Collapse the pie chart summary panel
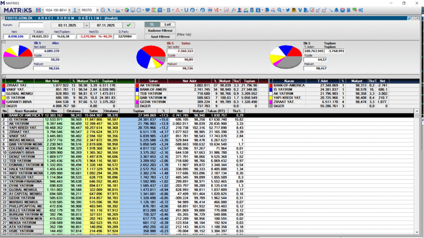Image resolution: width=424 pixels, height=238 pixels. tap(4, 42)
